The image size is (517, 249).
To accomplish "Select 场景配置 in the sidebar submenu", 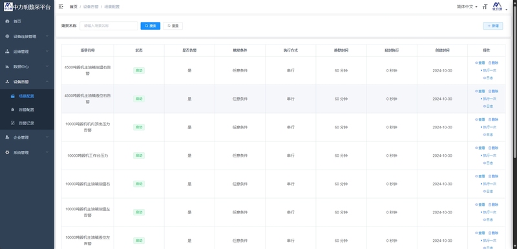I will coord(27,96).
